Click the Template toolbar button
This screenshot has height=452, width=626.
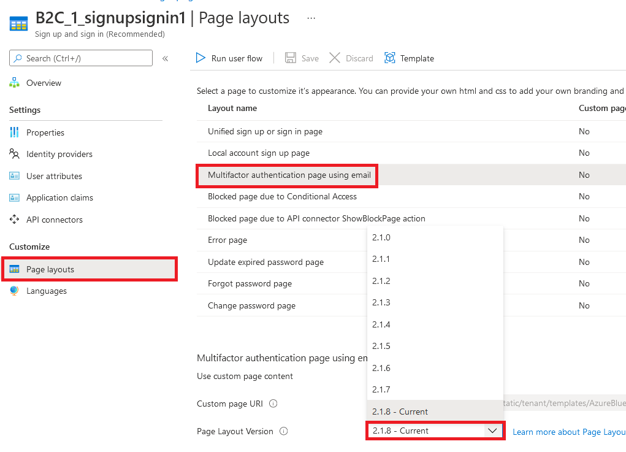(409, 58)
